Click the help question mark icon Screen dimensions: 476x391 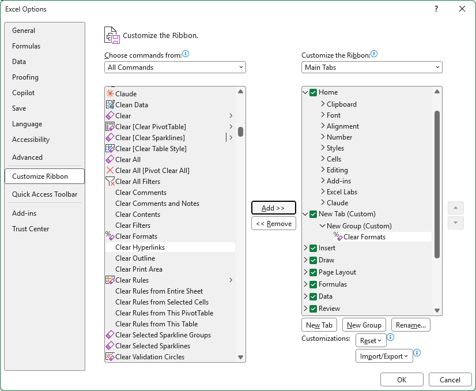coord(436,9)
